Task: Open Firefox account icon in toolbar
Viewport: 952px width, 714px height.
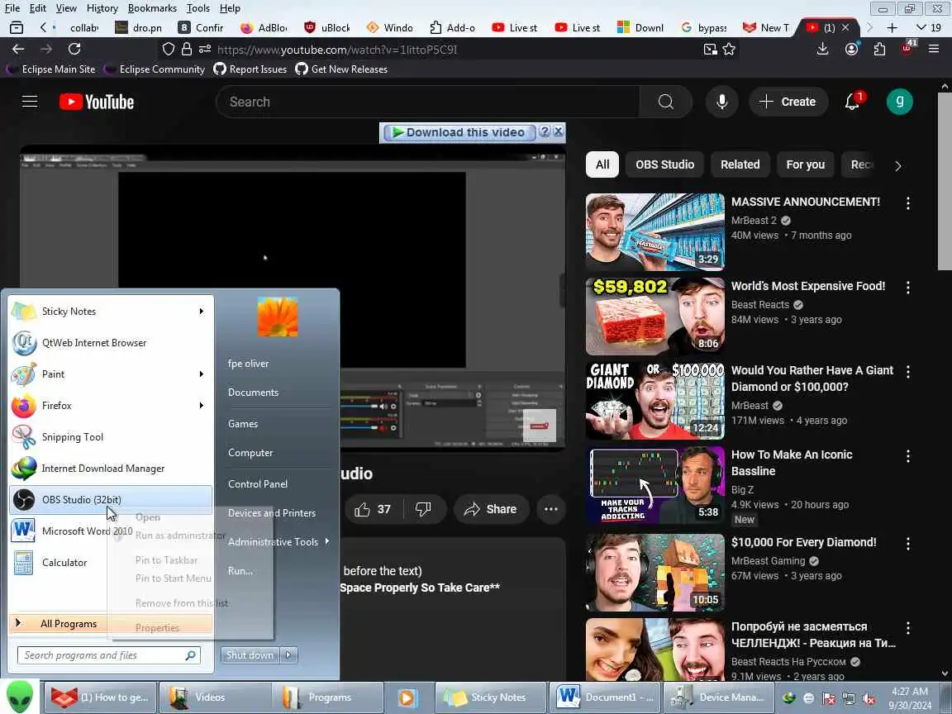Action: (851, 50)
